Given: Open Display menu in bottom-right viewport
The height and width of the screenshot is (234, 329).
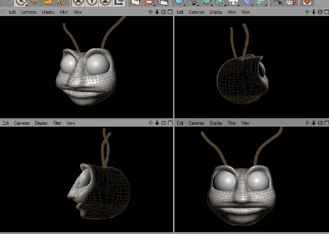Looking at the screenshot, I should click(216, 123).
